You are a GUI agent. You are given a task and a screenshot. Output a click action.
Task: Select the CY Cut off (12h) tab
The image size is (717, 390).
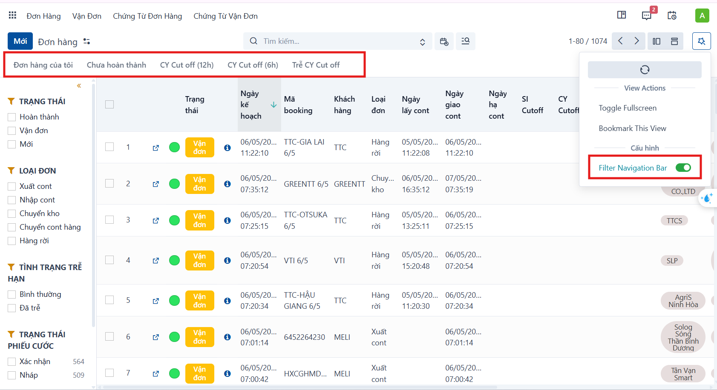tap(187, 65)
